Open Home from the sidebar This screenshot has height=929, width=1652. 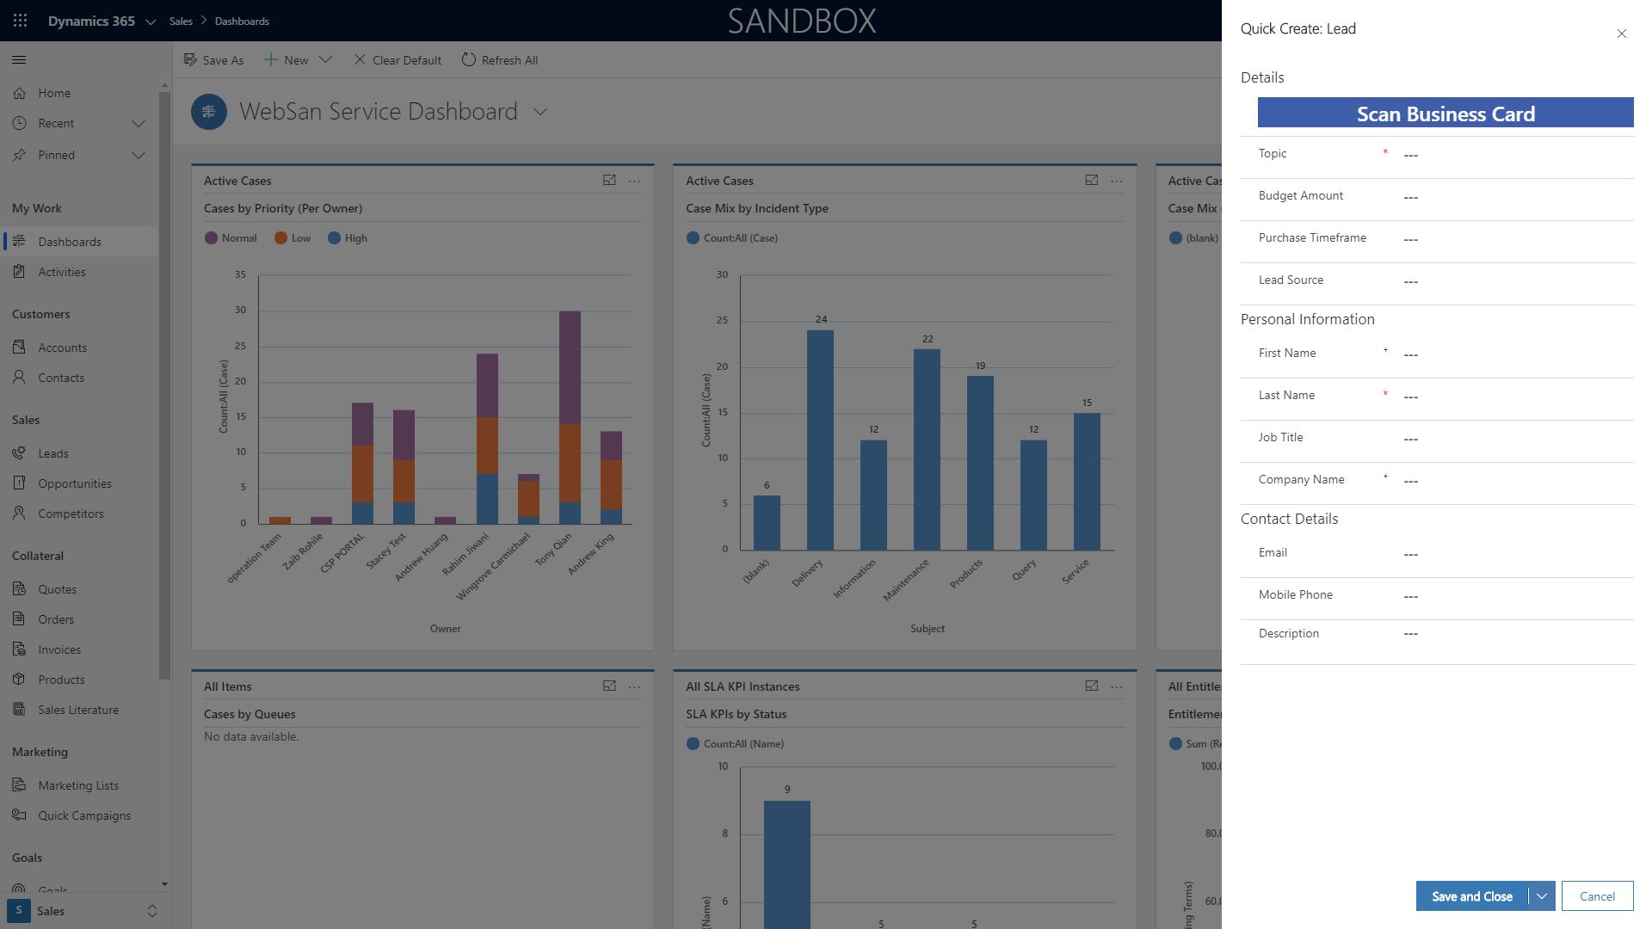point(54,93)
